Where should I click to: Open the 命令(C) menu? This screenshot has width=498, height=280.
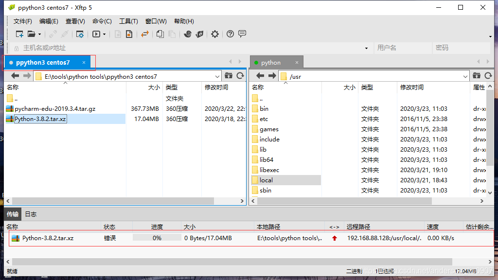[x=102, y=21]
